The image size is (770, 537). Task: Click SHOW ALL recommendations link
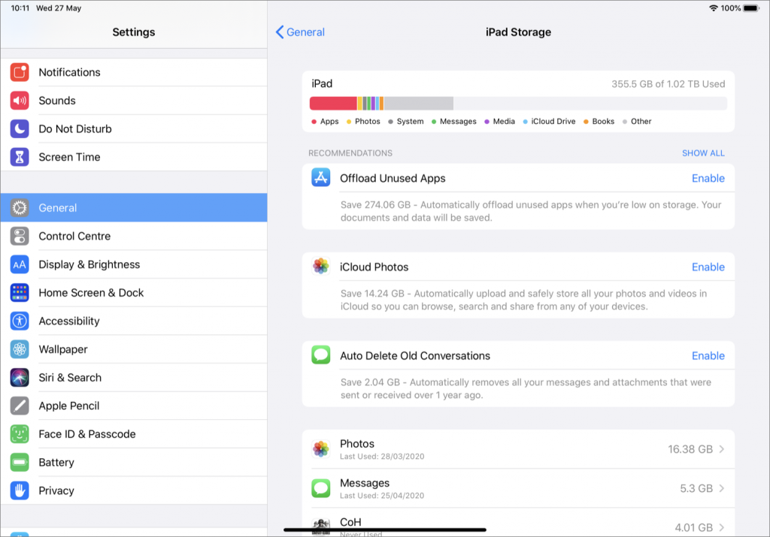[x=703, y=152]
